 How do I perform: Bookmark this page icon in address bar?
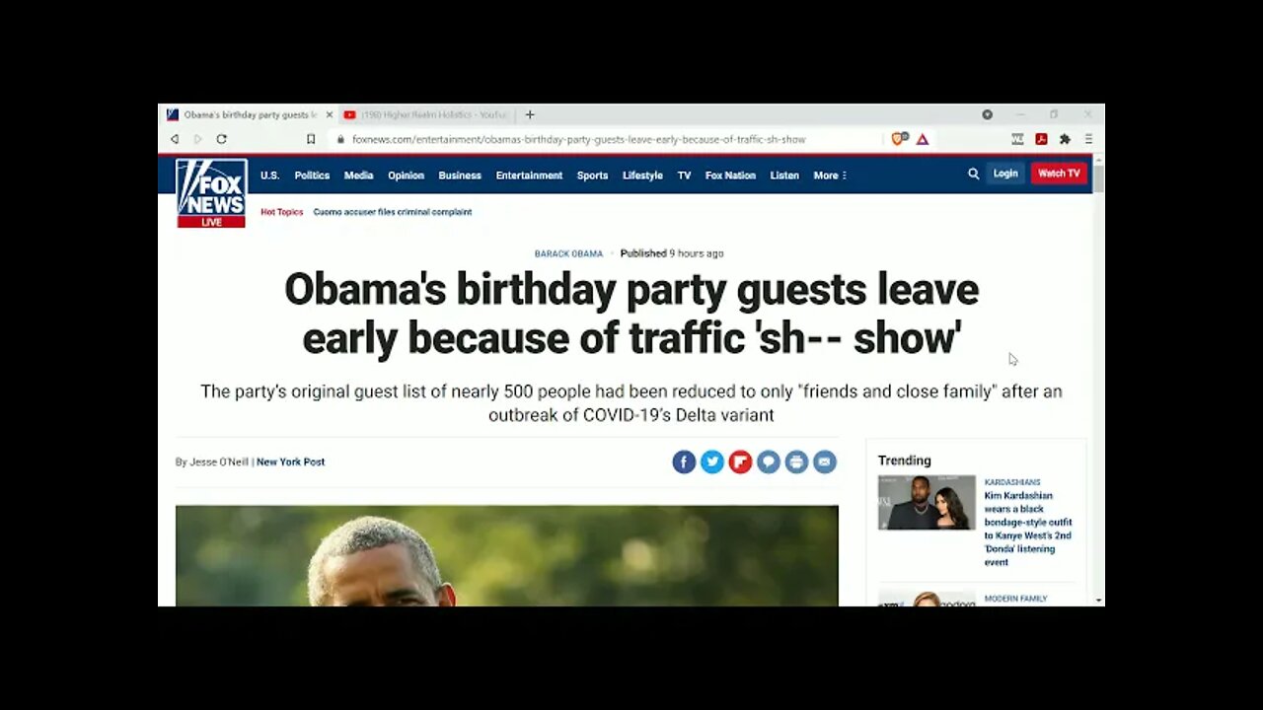(311, 139)
